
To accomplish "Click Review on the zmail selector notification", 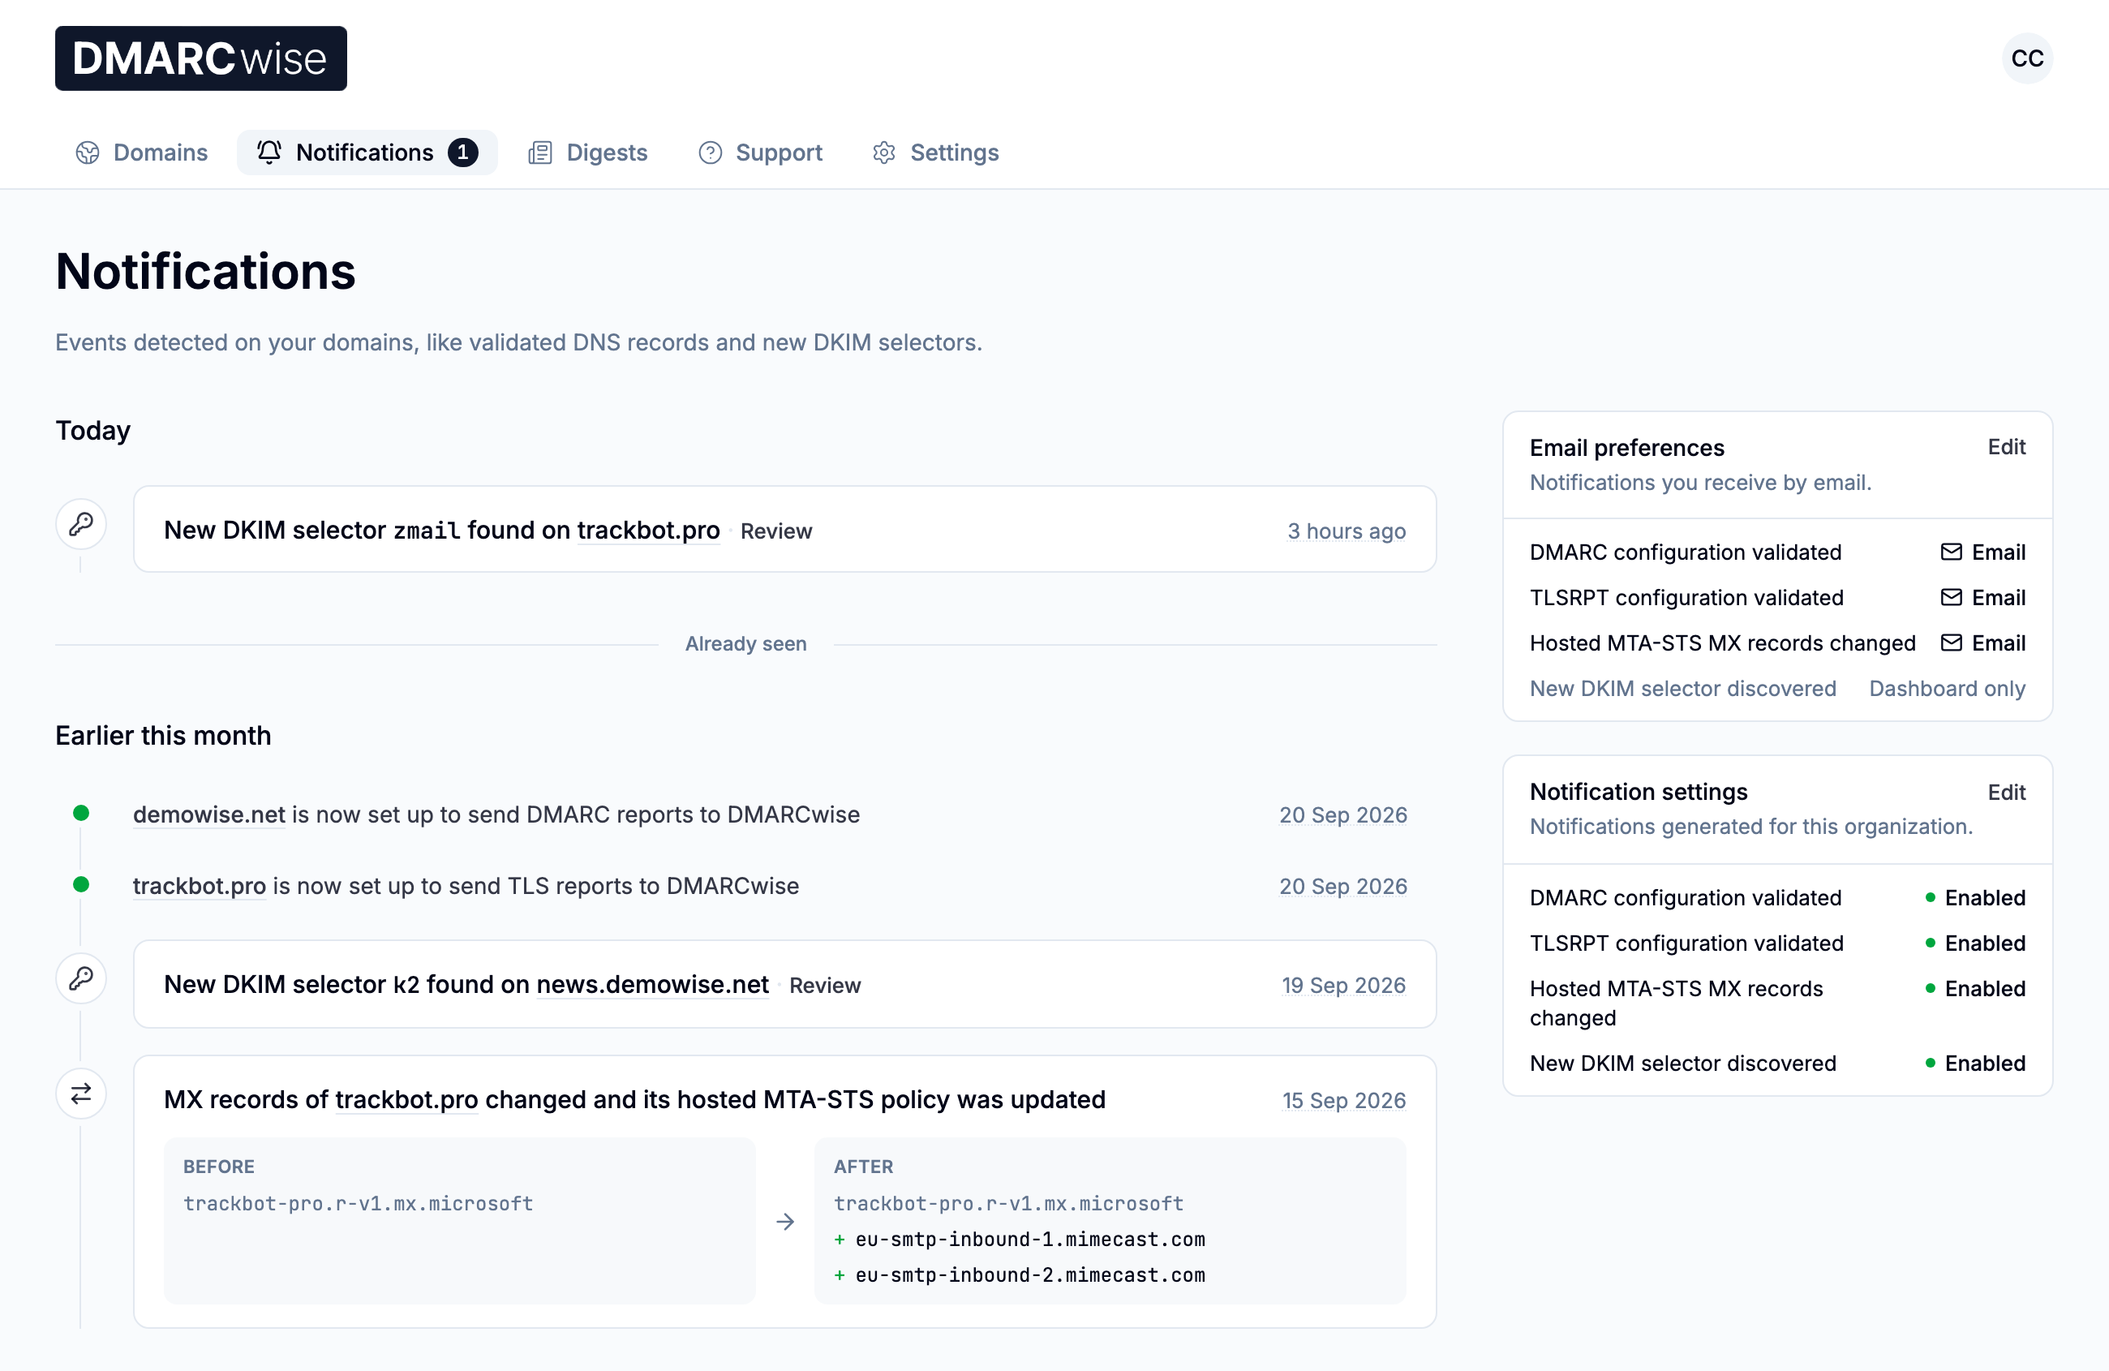I will tap(776, 531).
